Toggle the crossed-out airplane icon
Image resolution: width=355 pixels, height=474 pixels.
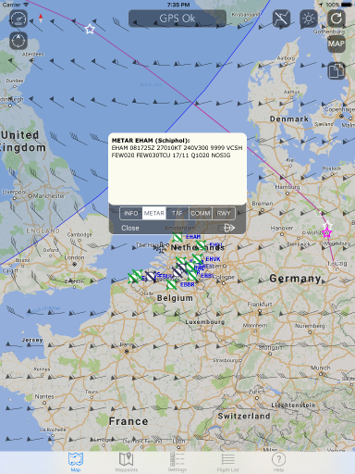pos(281,19)
